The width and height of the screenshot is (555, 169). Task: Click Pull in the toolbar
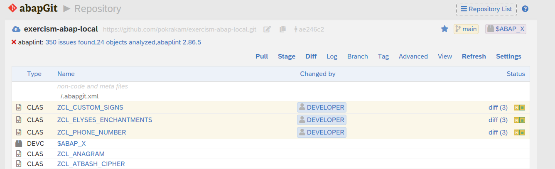(262, 56)
